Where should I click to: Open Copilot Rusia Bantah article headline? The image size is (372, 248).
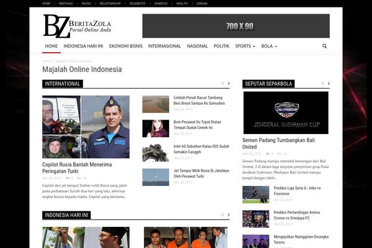(x=77, y=168)
